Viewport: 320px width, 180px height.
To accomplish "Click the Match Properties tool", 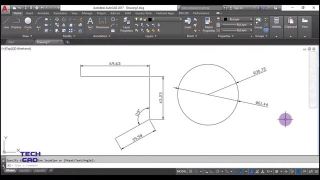I will click(x=208, y=24).
